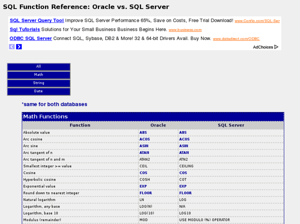300x224 pixels.
Task: Visit the www.Confio.com/SQL-Ser URL
Action: pyautogui.click(x=257, y=21)
